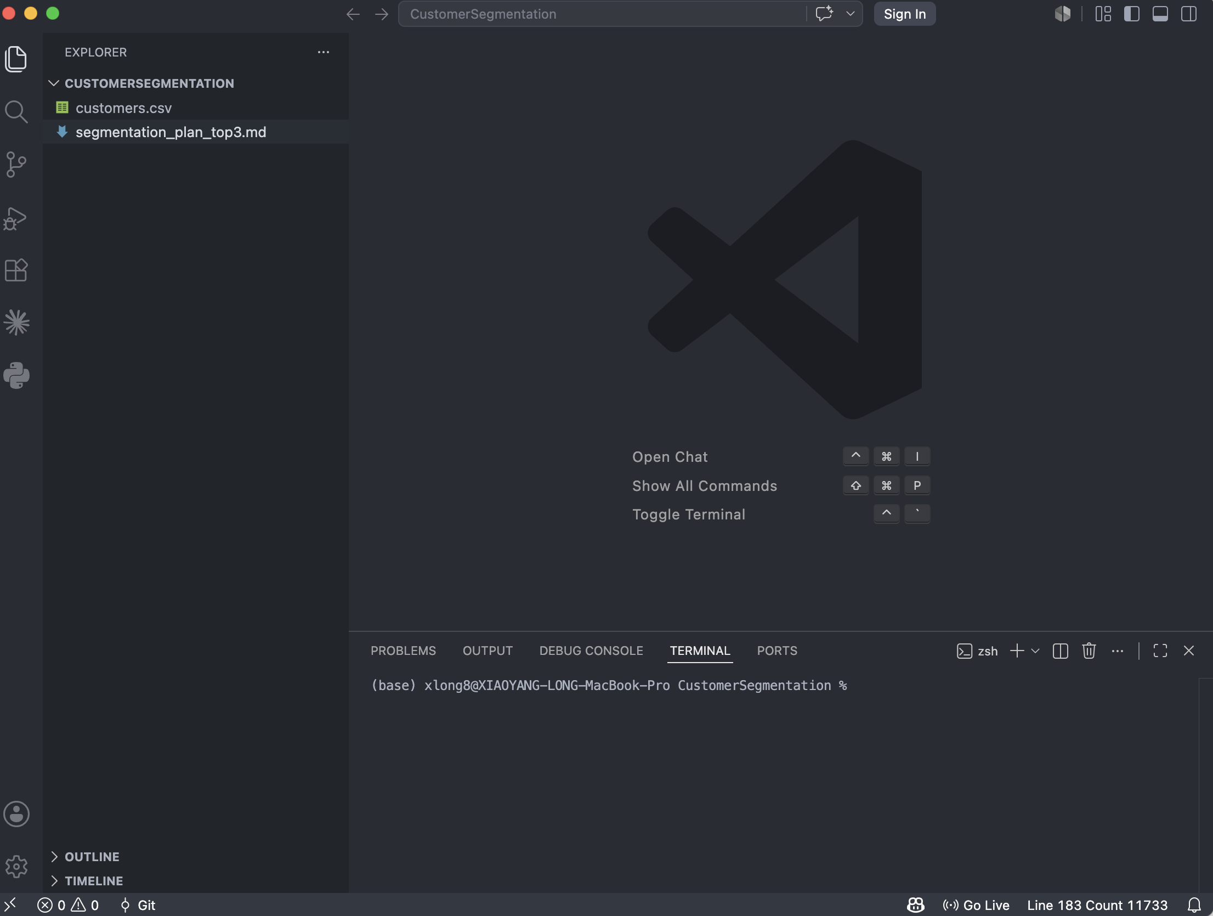Open terminal panel more actions ellipsis
The height and width of the screenshot is (916, 1213).
pos(1118,651)
